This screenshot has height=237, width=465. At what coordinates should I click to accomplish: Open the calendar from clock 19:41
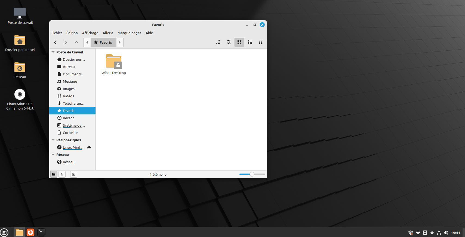click(455, 233)
